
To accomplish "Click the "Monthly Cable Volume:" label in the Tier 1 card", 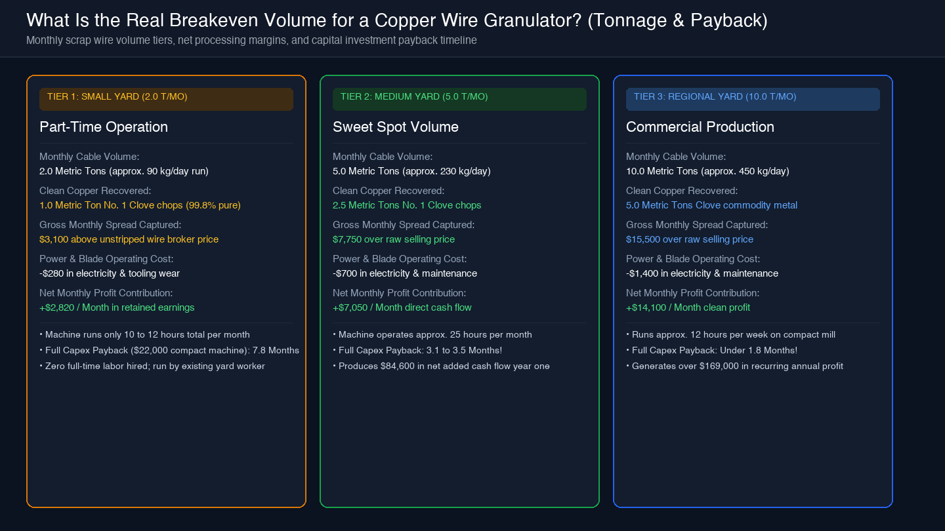I will tap(89, 157).
